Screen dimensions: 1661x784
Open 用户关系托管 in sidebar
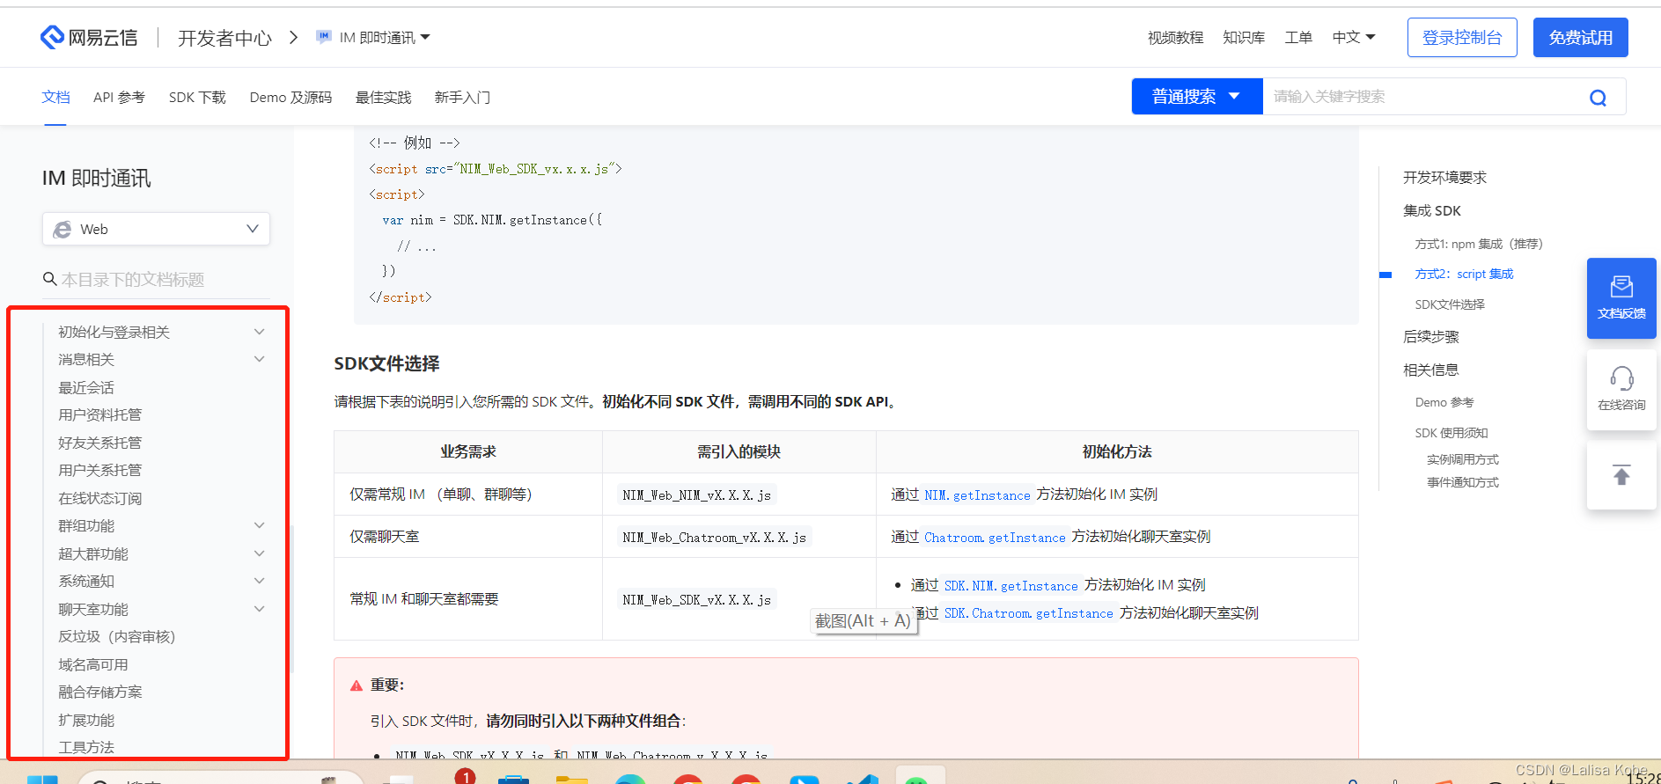coord(100,470)
